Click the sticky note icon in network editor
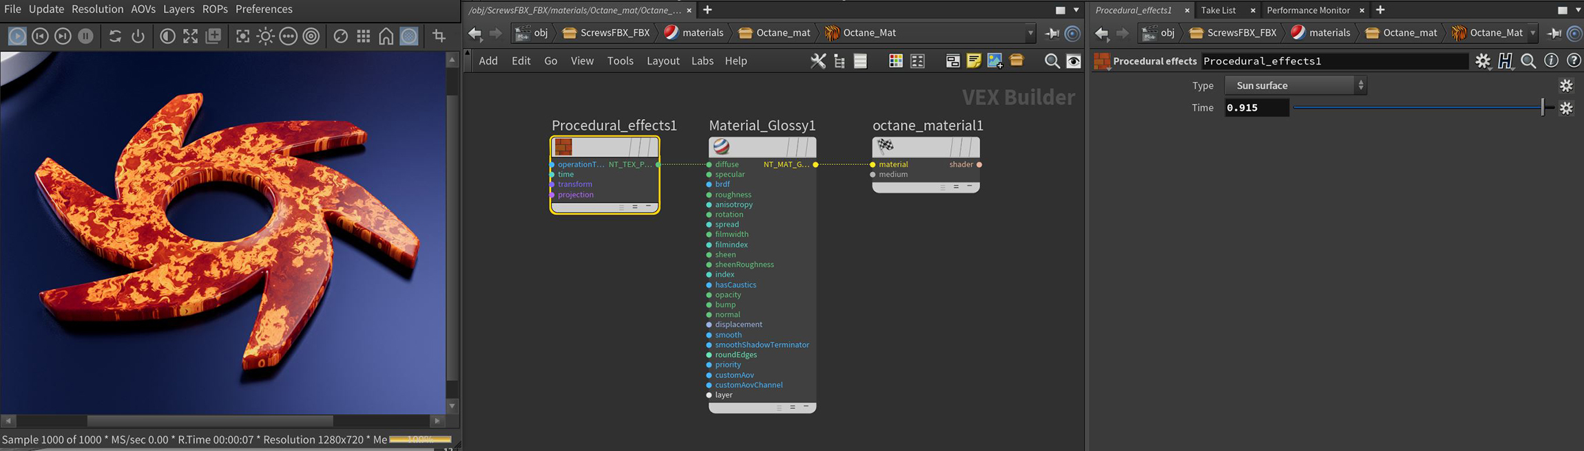 pos(973,61)
